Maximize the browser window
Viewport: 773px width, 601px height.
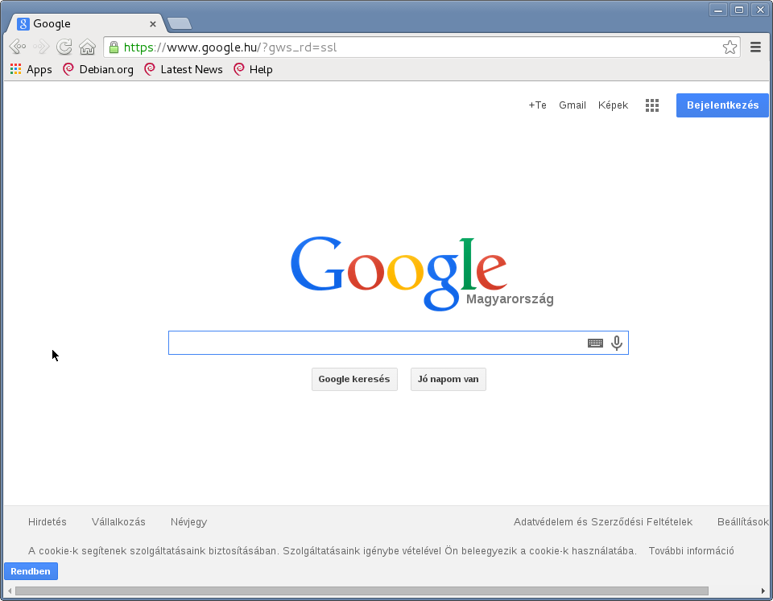point(739,10)
